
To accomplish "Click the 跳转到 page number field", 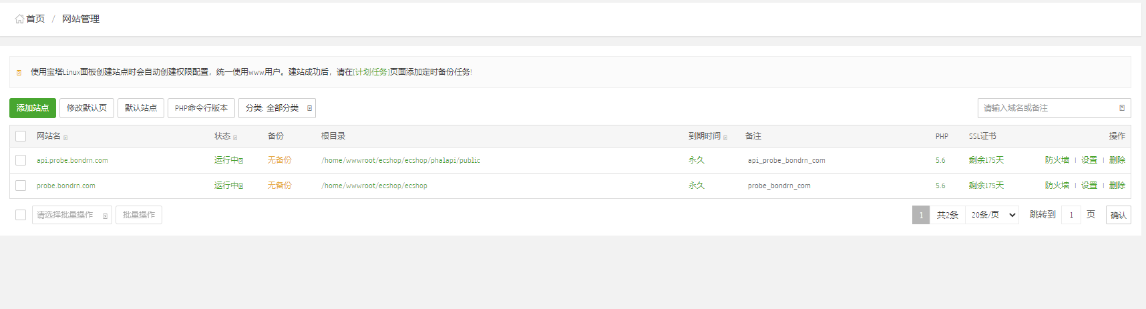I will point(1071,215).
